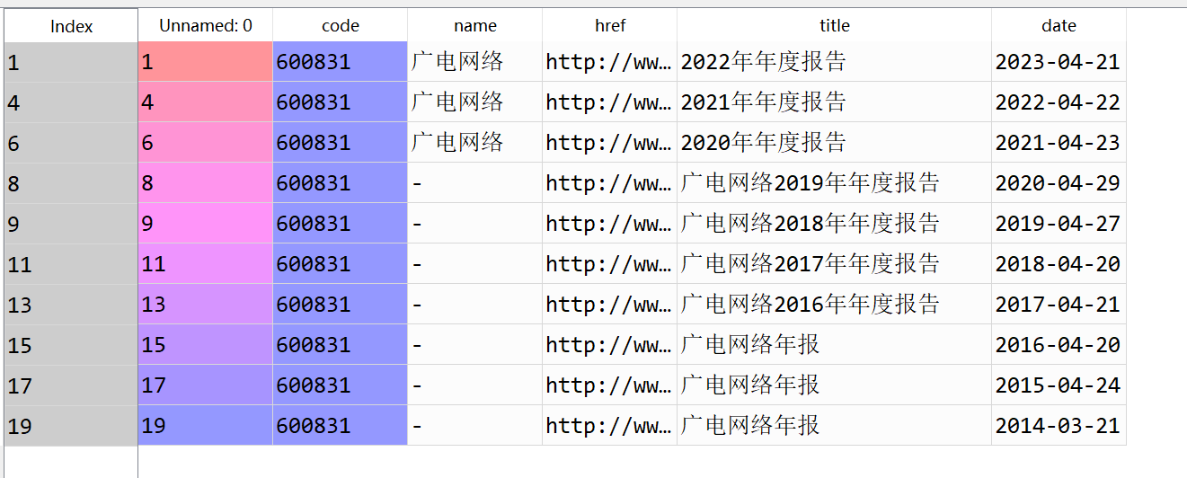Select the '广电网络年报' cell dated 2014-03-21
This screenshot has height=478, width=1187.
click(835, 426)
